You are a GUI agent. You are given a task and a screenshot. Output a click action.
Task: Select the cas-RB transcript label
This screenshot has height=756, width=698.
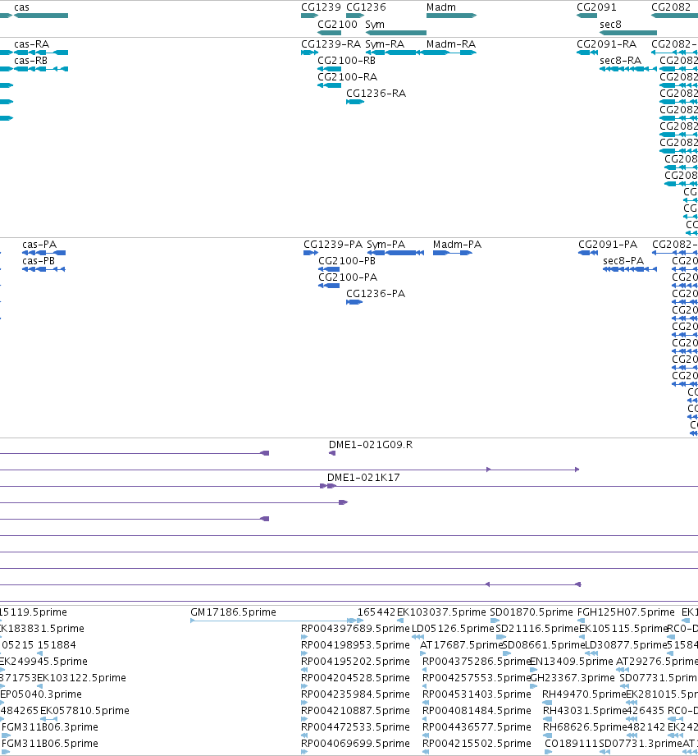31,61
